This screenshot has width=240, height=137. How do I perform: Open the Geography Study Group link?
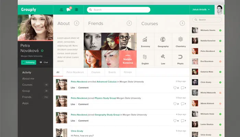[107, 114]
